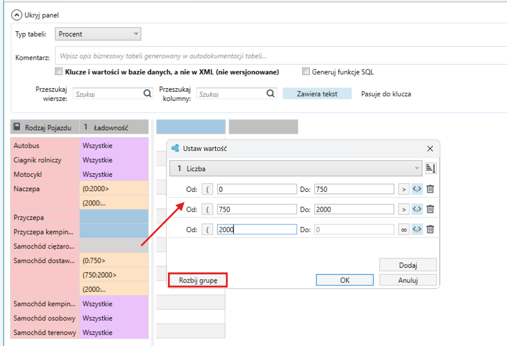The image size is (507, 346).
Task: Click the Do field containing 750
Action: tap(354, 189)
